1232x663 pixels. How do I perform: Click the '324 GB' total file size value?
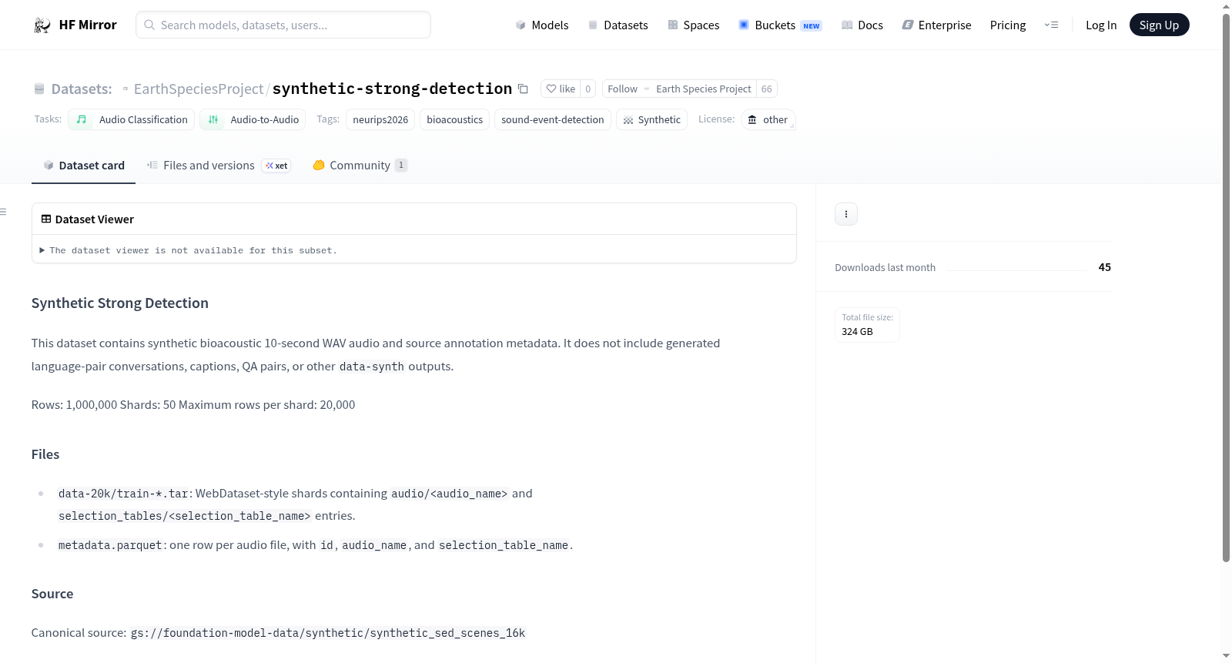[x=857, y=332]
